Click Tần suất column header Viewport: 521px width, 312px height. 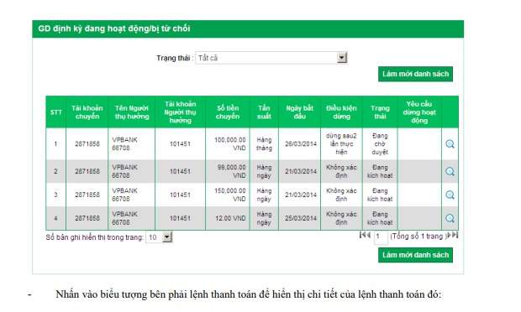pos(264,112)
